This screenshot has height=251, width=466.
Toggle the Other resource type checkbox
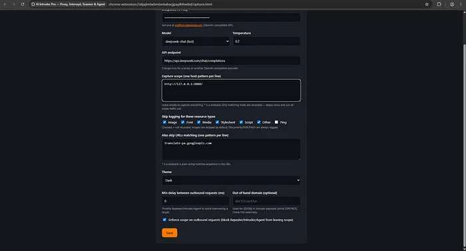point(259,123)
